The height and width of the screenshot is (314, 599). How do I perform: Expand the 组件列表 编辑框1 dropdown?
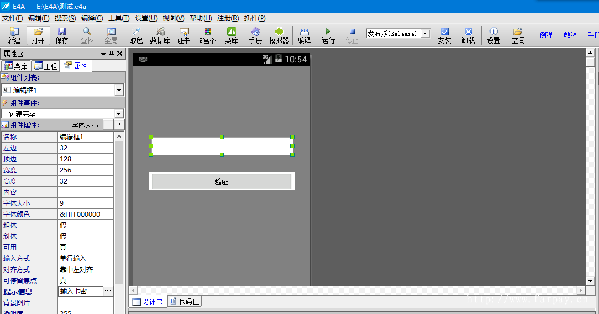119,90
